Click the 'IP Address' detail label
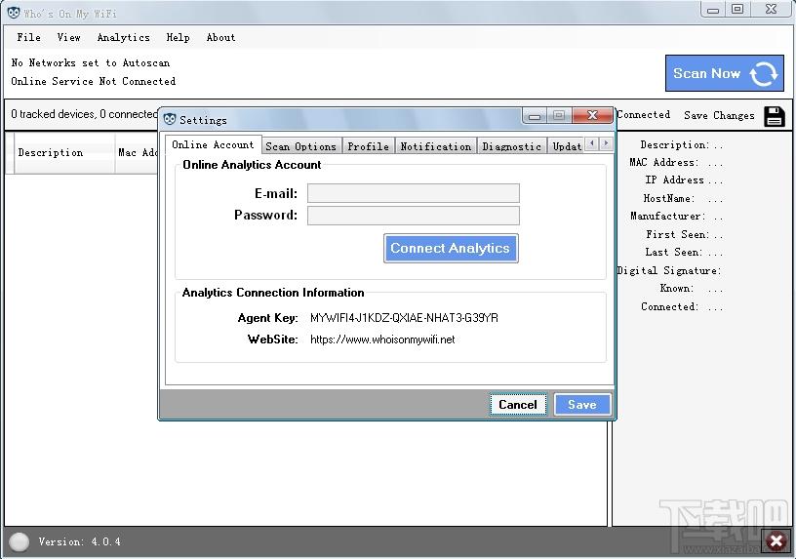Image resolution: width=796 pixels, height=559 pixels. [674, 180]
